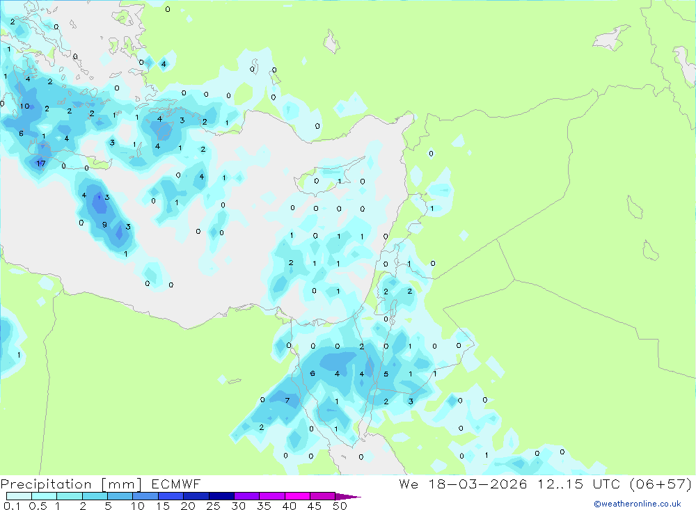Image resolution: width=696 pixels, height=510 pixels.
Task: Click the 'We 18-03-2026' date text
Action: pyautogui.click(x=463, y=484)
